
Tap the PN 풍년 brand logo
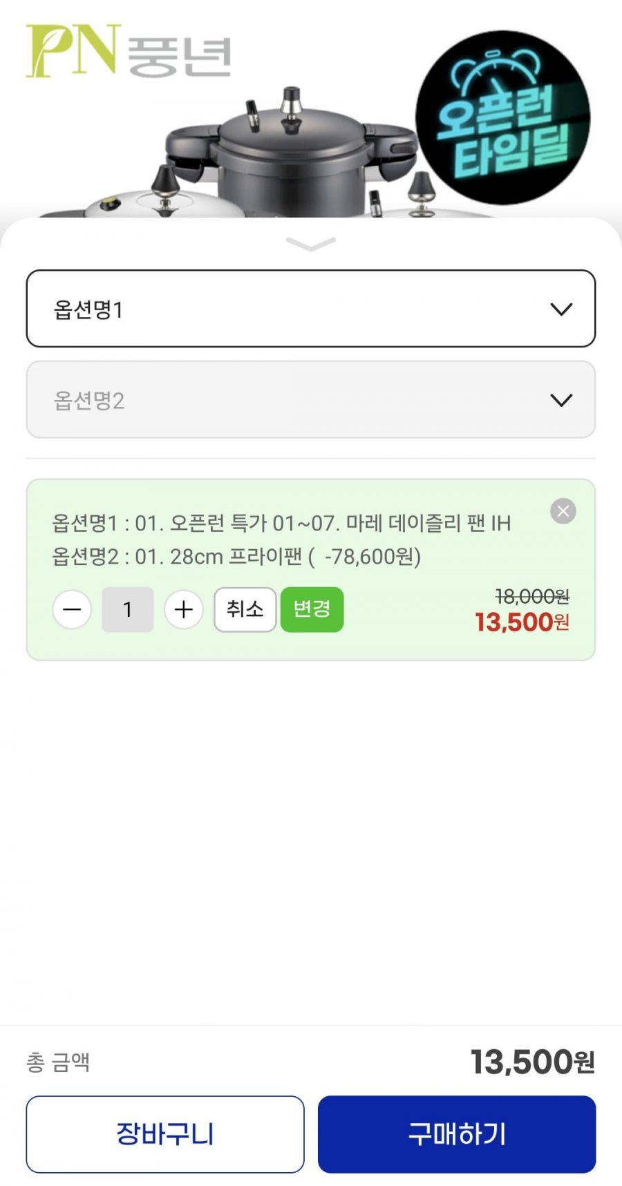tap(129, 51)
